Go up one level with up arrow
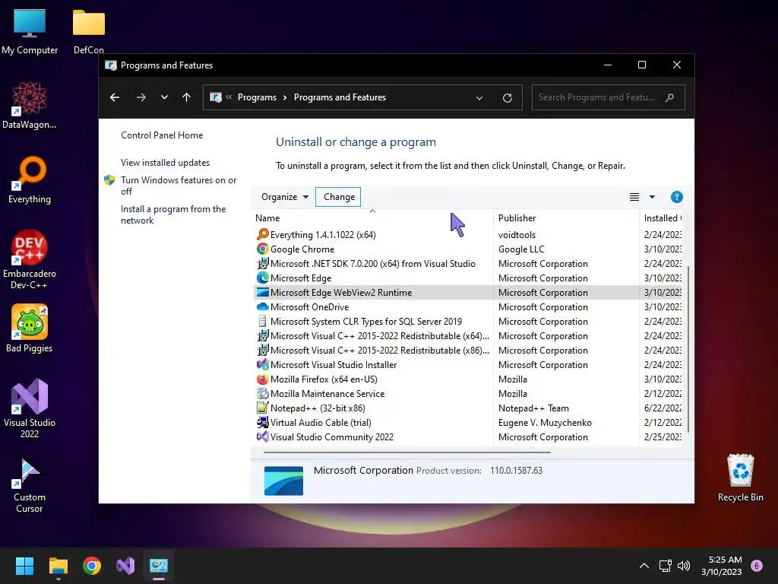Screen dimensions: 778x584 pyautogui.click(x=187, y=97)
